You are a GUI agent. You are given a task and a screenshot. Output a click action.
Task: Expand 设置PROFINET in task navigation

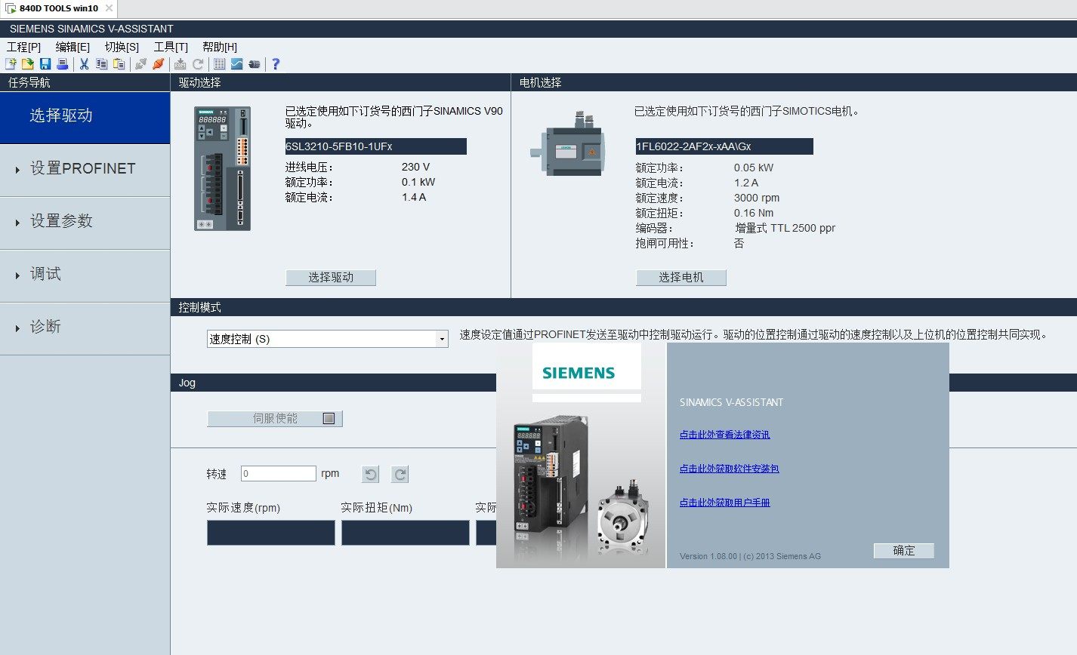pyautogui.click(x=85, y=169)
